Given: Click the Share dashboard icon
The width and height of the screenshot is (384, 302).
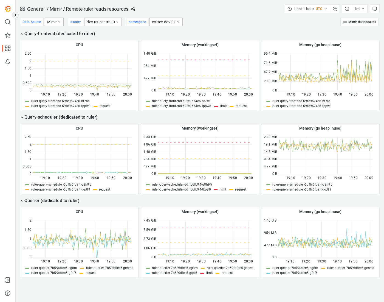Looking at the screenshot, I should coord(133,9).
